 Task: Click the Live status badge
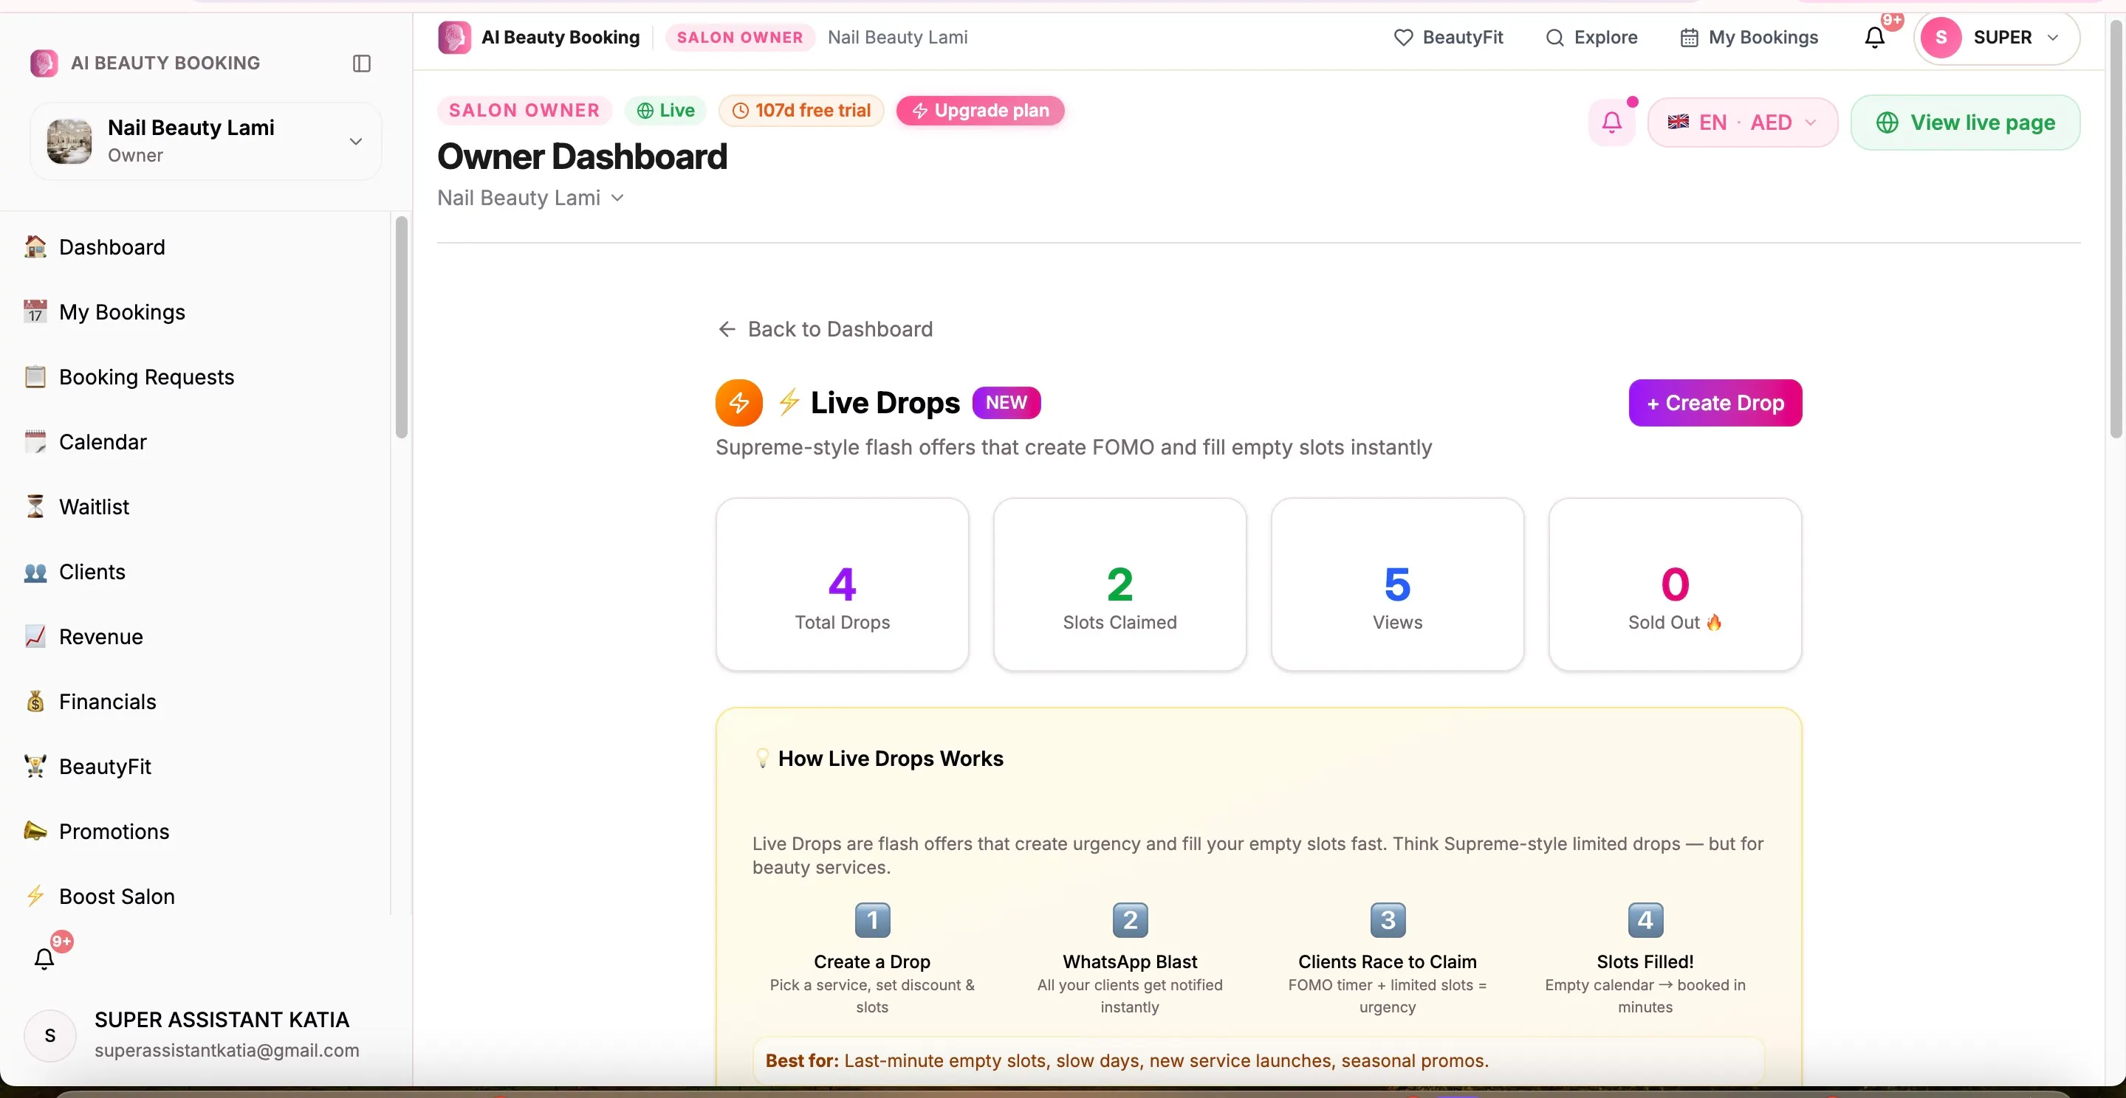point(666,111)
